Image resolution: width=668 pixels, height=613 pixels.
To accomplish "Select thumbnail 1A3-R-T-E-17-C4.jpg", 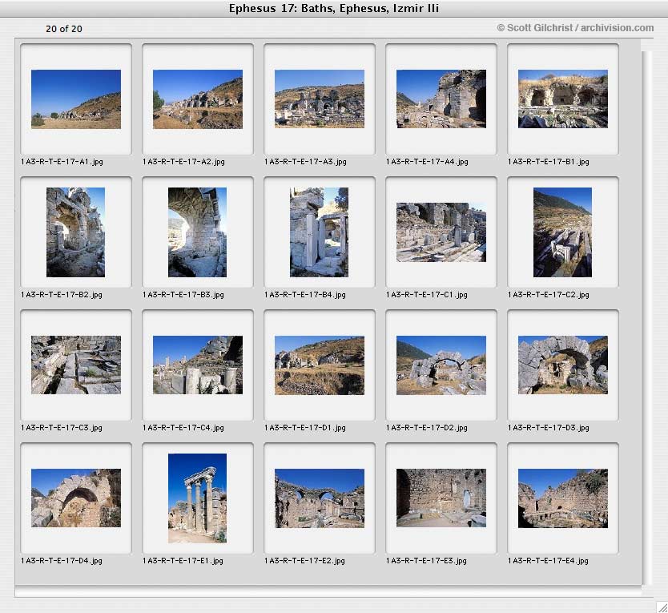I will point(198,365).
